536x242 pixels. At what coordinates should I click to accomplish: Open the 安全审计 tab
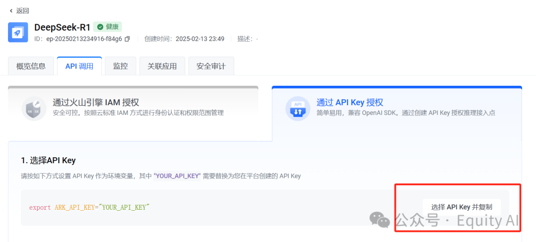211,66
